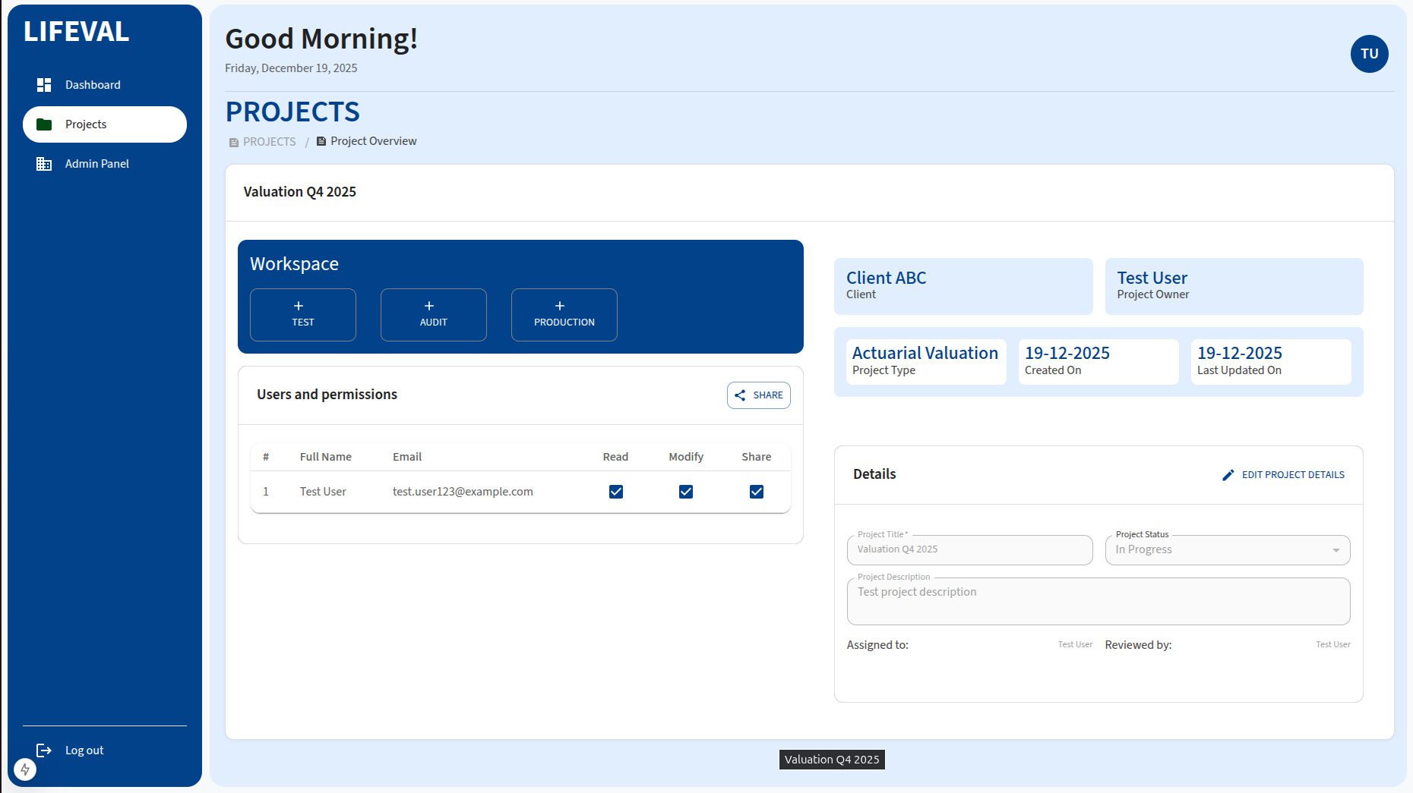Click the share icon in Users and permissions

tap(740, 395)
